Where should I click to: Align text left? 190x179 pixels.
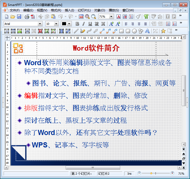pos(126,24)
